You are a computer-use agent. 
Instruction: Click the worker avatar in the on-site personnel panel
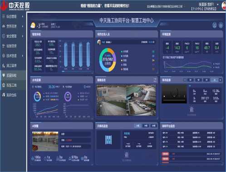tap(99, 42)
